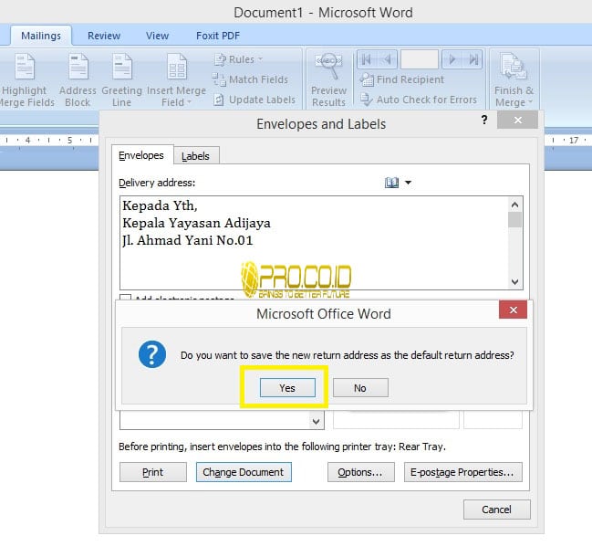Switch to the Labels tab
The image size is (592, 557).
(195, 156)
